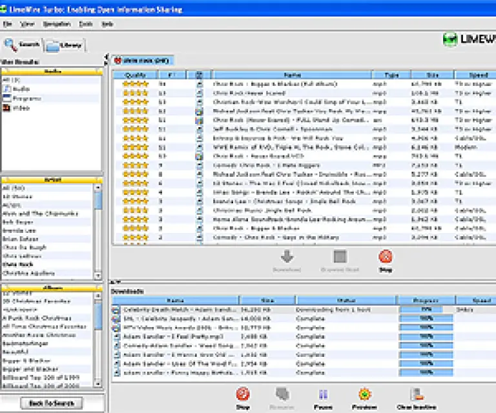The width and height of the screenshot is (496, 413).
Task: Click the Celebrity Death Match download progress bar
Action: coord(426,310)
